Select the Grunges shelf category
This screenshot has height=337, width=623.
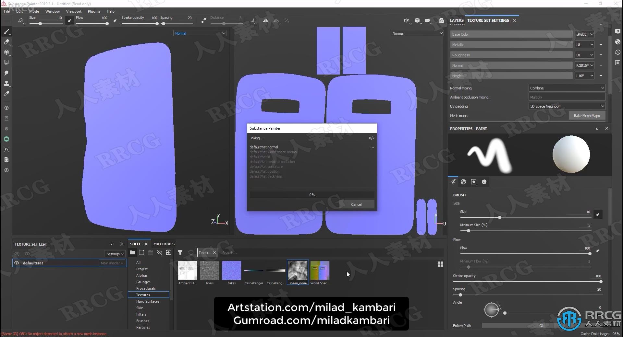click(x=143, y=282)
